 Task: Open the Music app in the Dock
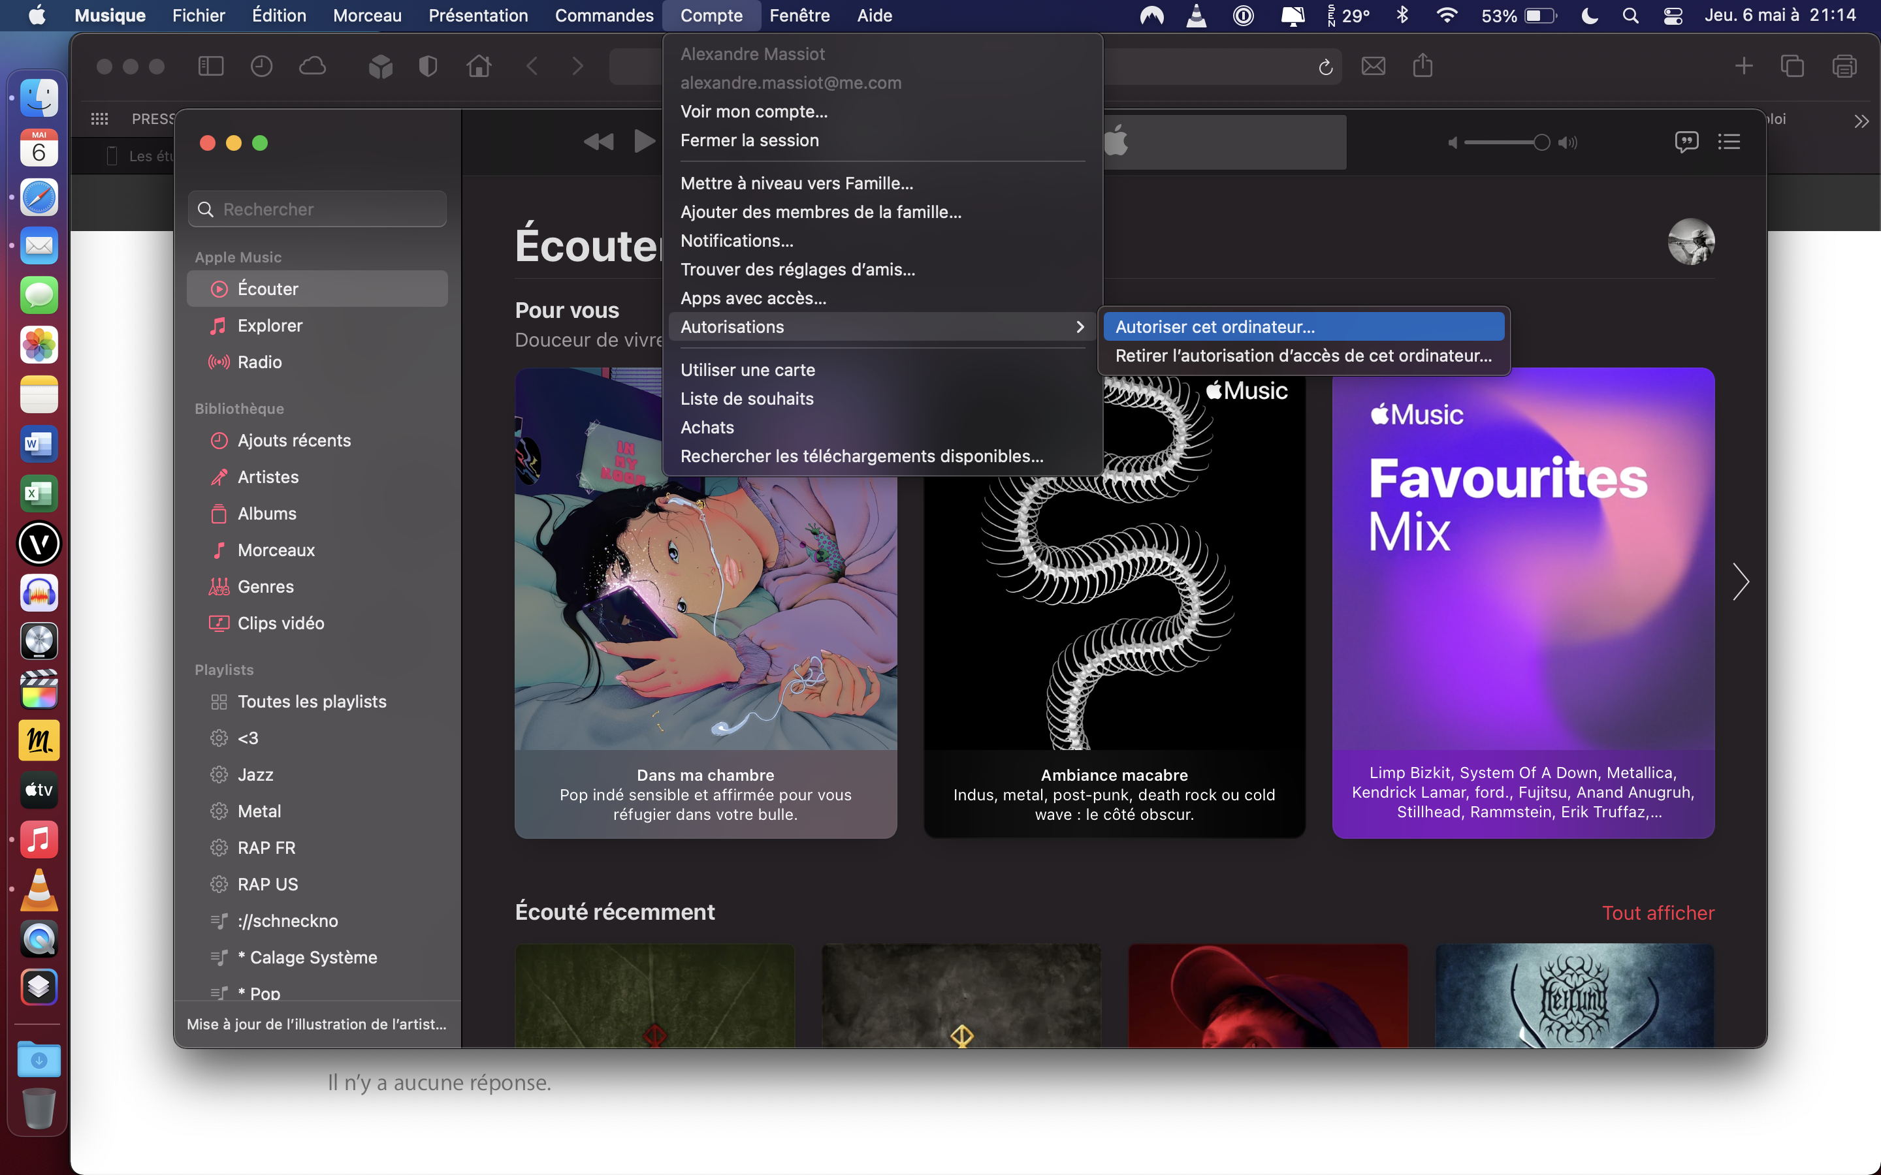(x=38, y=839)
